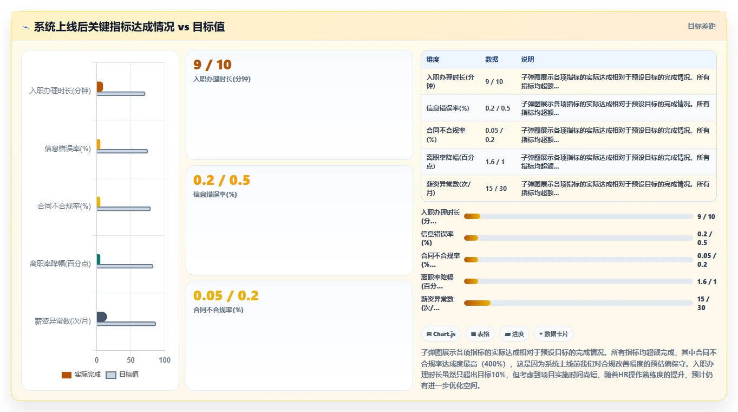Open the 0.2 / 0.5 信息错误率 data card
The image size is (738, 412).
click(299, 221)
